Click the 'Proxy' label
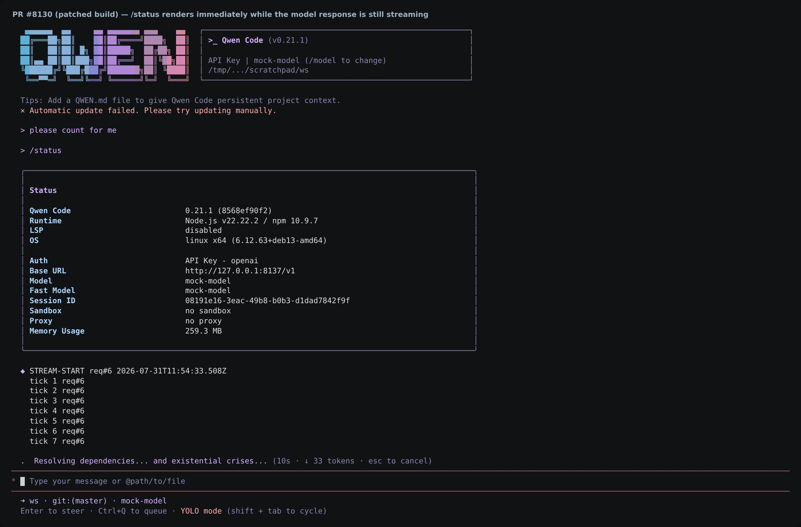 [41, 321]
